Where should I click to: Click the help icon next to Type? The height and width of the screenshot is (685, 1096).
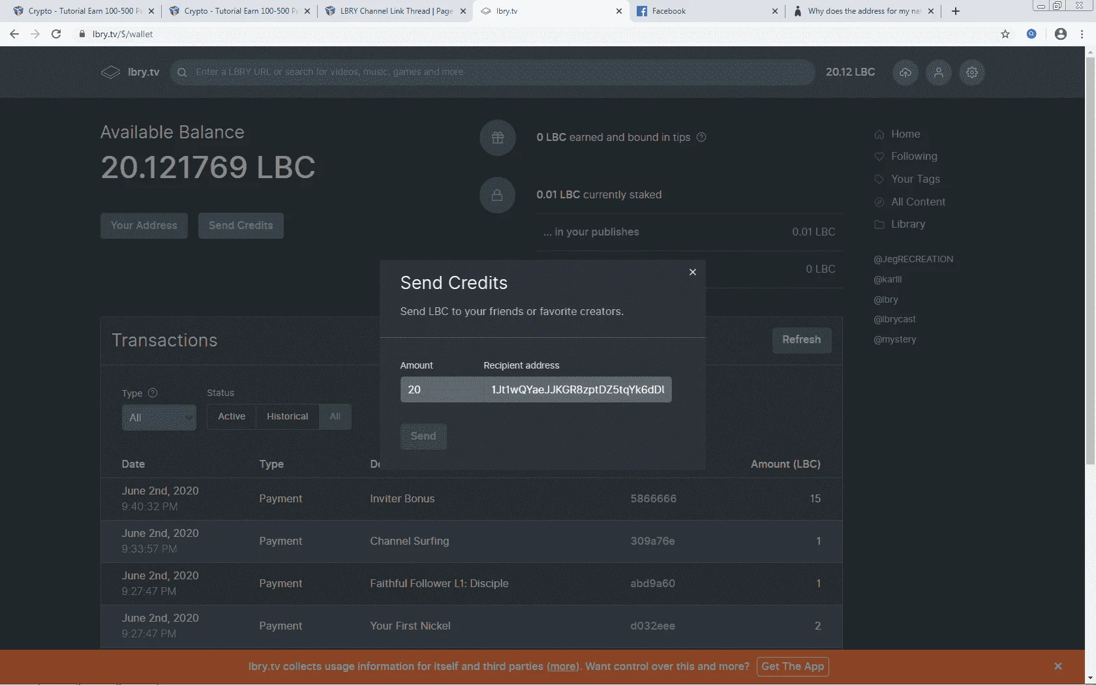(x=153, y=393)
